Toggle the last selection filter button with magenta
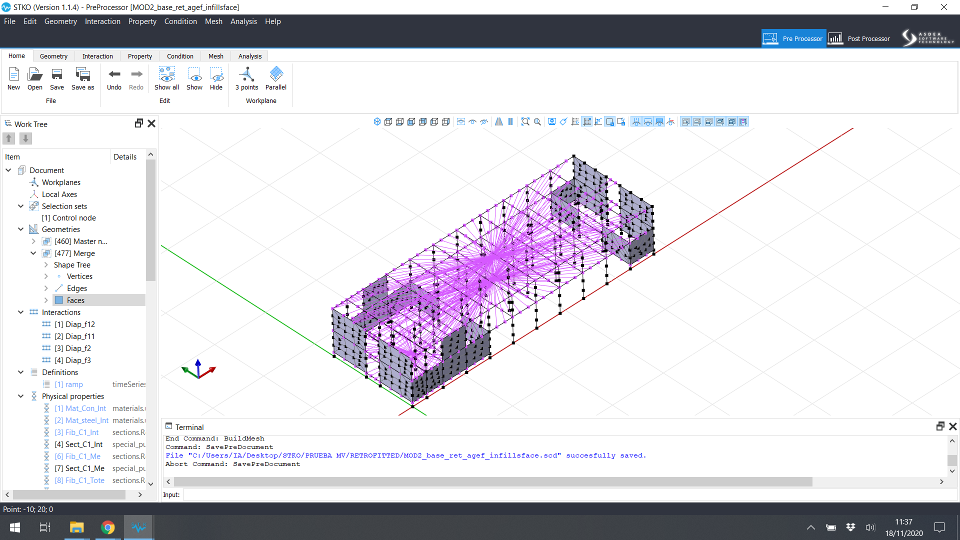The image size is (960, 540). (743, 121)
